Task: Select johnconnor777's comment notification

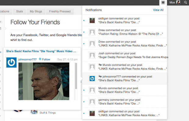Action: [x=125, y=78]
